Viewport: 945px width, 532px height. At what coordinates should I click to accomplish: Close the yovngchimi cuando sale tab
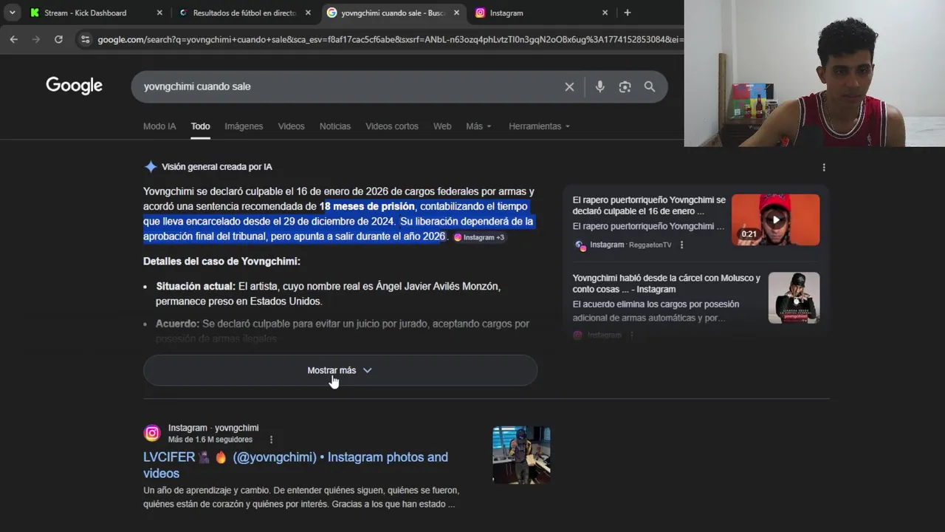(x=456, y=13)
